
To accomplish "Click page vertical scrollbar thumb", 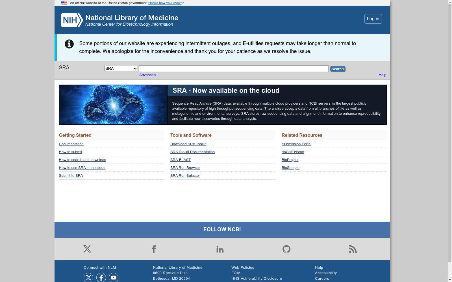I will tap(450, 133).
